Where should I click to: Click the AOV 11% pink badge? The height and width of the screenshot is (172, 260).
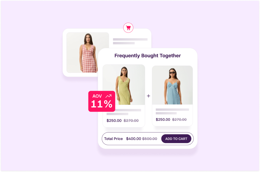pos(102,101)
